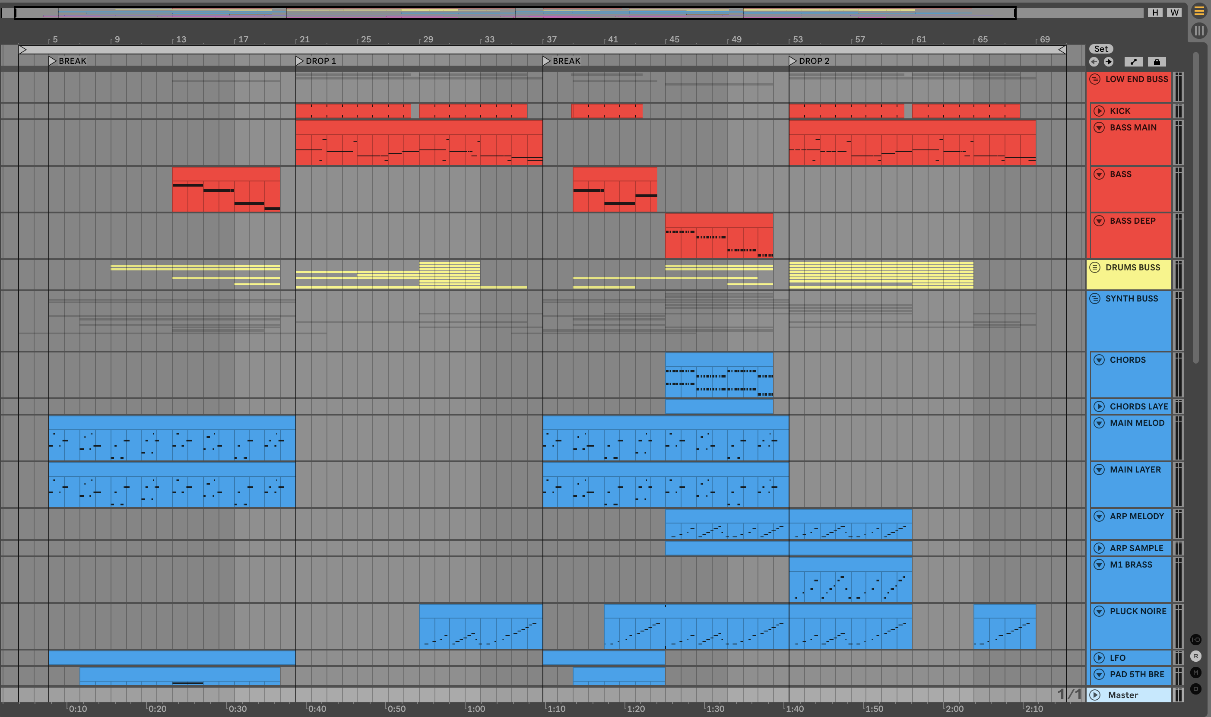Click the Set locator button
Viewport: 1211px width, 717px height.
[1101, 49]
